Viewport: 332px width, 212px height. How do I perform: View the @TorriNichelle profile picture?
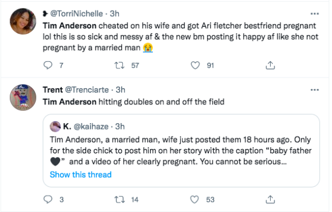(23, 21)
